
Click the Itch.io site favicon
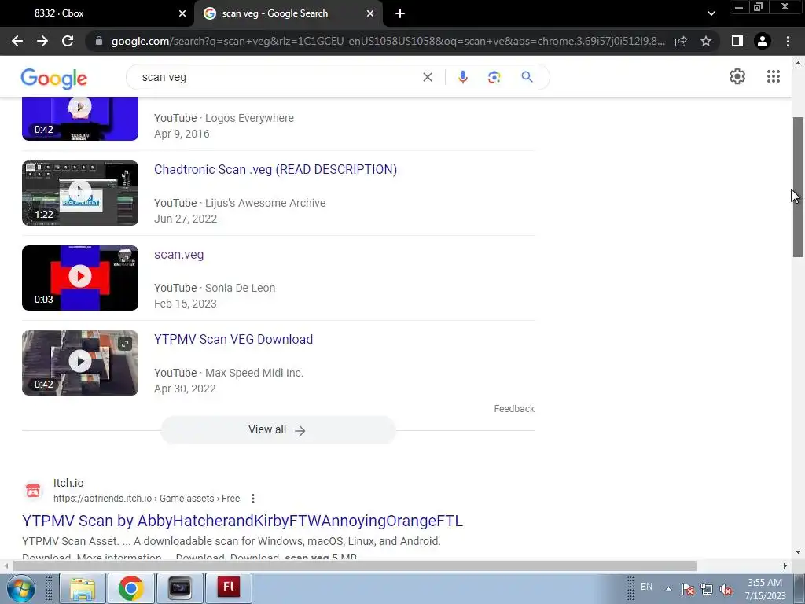point(33,491)
